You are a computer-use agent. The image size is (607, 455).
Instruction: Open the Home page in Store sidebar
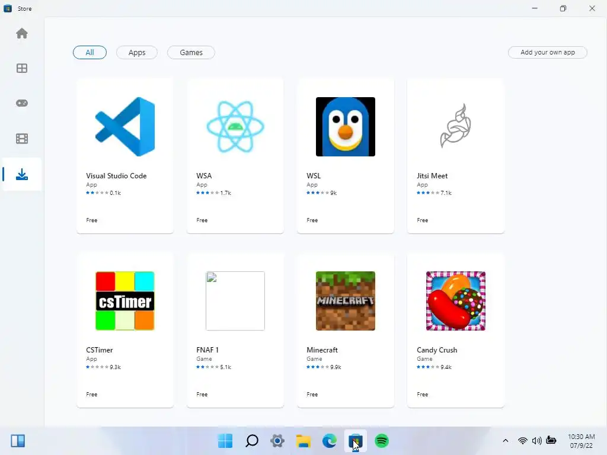tap(22, 34)
